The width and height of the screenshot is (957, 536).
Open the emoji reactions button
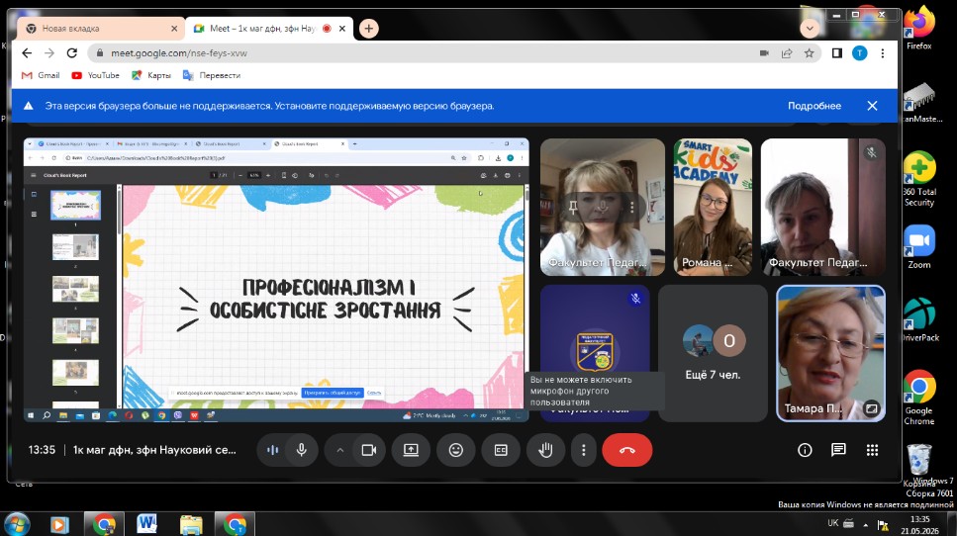coord(456,450)
